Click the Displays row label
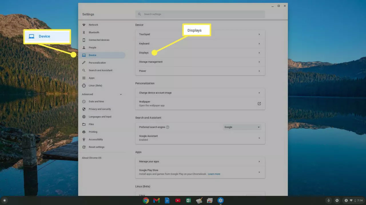The height and width of the screenshot is (205, 366). (x=144, y=53)
